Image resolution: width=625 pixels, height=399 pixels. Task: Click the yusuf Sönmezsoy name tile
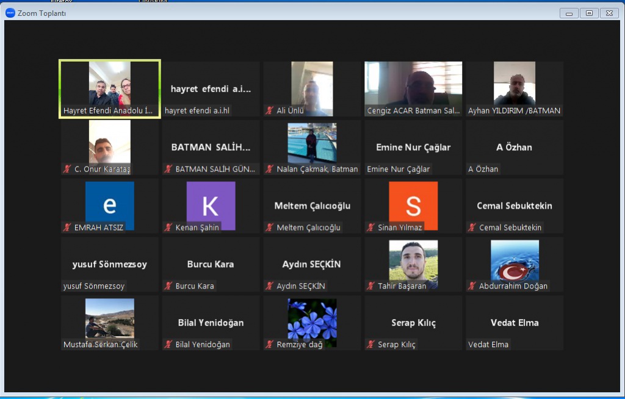tap(110, 264)
